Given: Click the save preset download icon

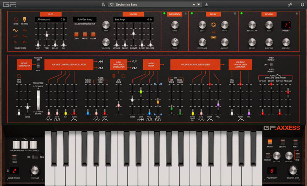Looking at the screenshot, I should click(x=207, y=5).
